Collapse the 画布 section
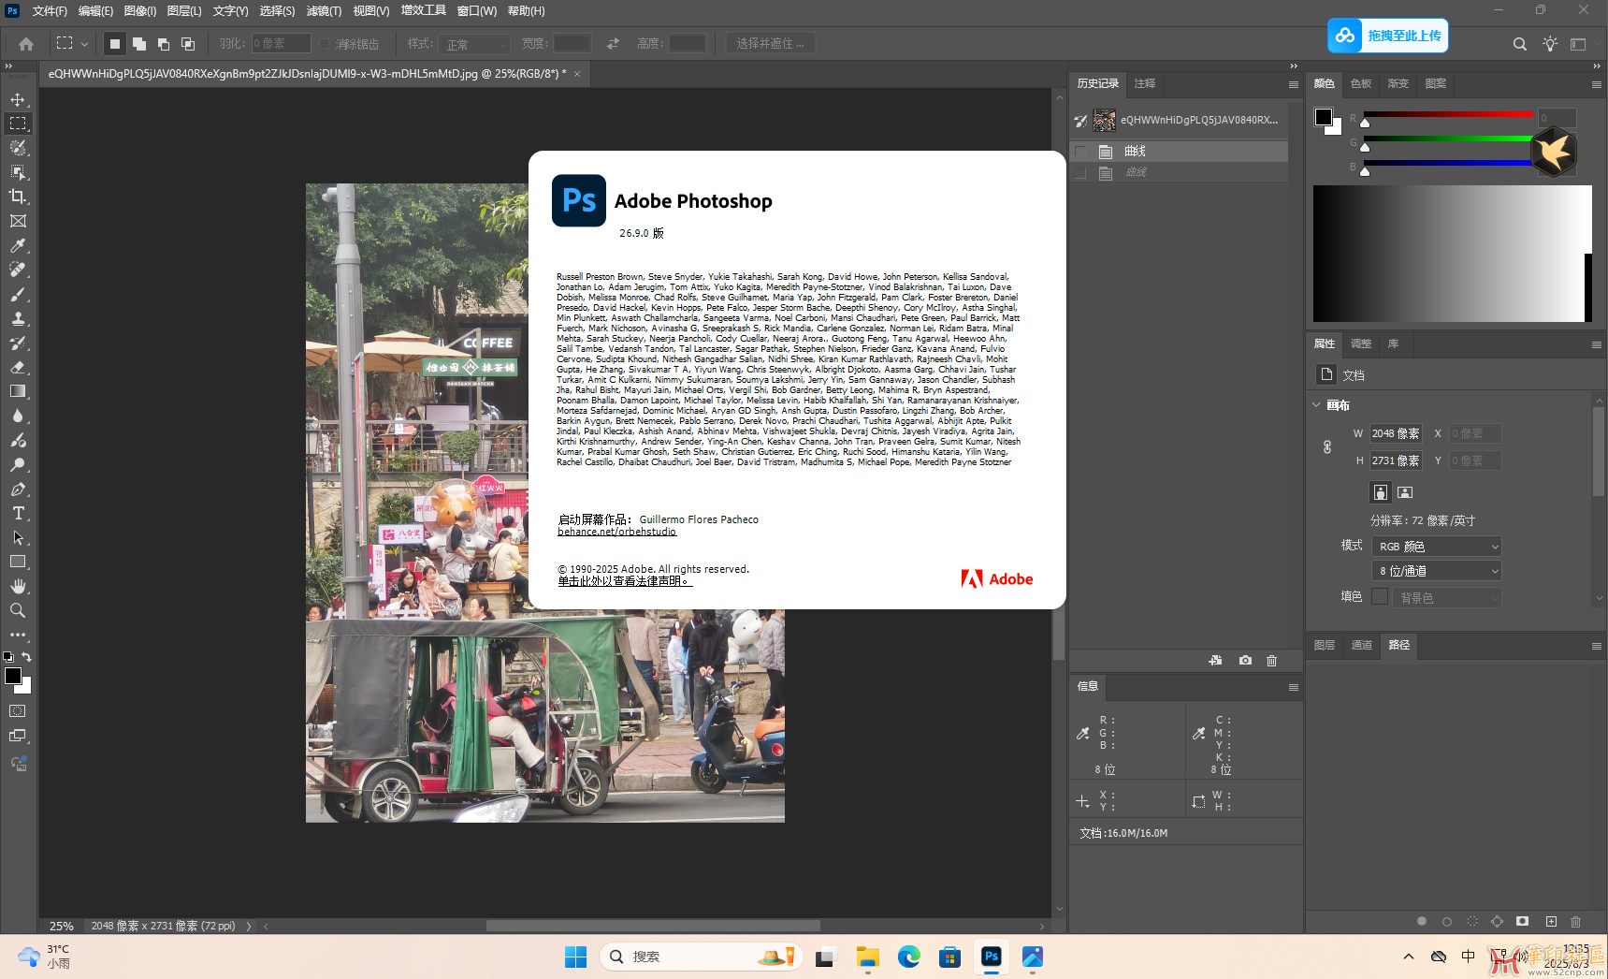1608x979 pixels. click(x=1316, y=405)
